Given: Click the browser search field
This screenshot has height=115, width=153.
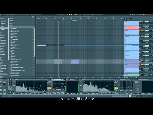Looking at the screenshot, I should coord(17,17).
